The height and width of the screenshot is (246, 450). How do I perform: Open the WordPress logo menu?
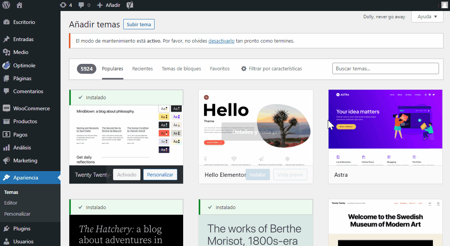[x=6, y=5]
